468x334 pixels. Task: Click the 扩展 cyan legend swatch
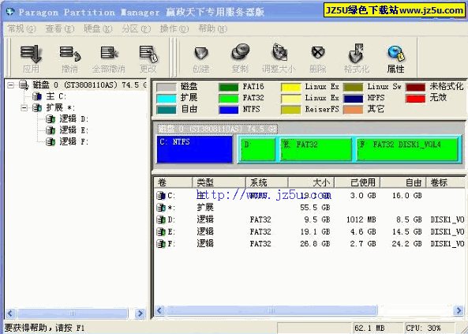point(167,98)
